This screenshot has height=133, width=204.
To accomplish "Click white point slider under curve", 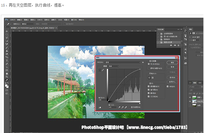I will 140,104.
